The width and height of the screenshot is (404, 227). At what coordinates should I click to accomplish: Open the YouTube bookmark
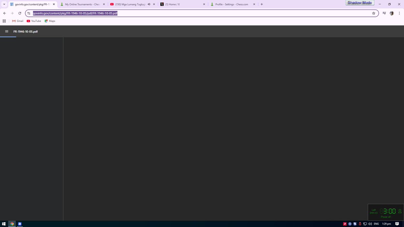point(34,21)
